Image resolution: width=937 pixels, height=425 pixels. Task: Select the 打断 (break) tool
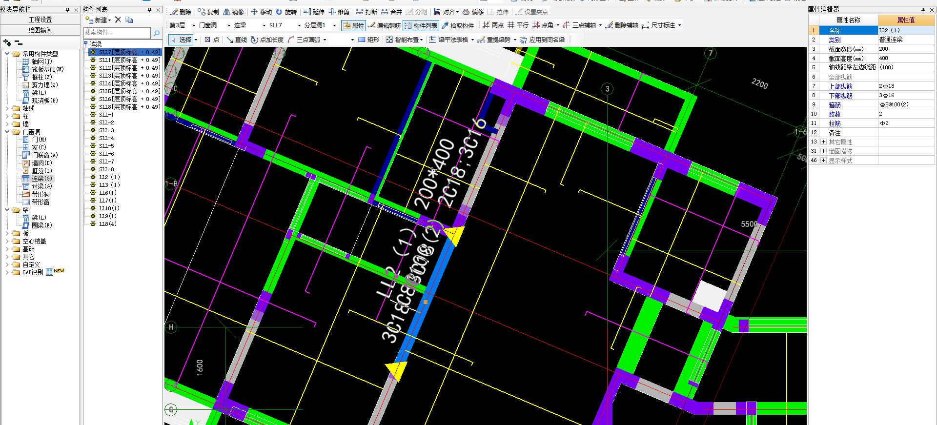click(367, 12)
